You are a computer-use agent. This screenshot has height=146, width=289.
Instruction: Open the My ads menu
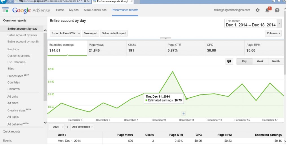[x=74, y=10]
